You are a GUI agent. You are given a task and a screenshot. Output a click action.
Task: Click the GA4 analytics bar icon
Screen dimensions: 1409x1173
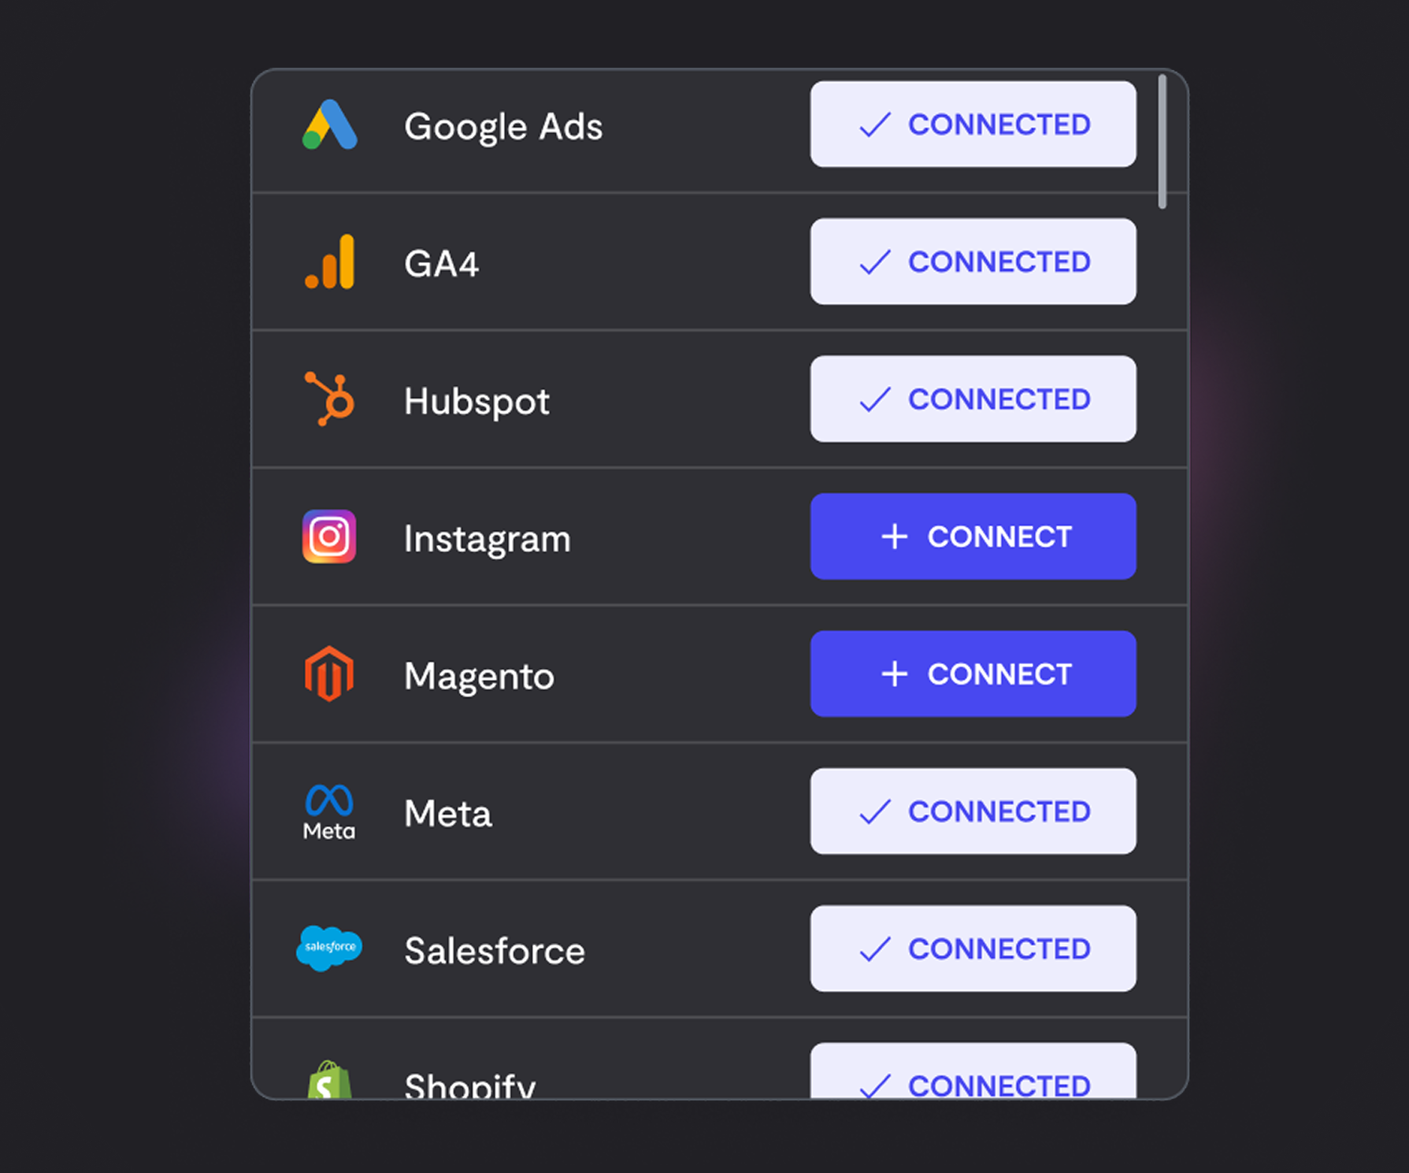tap(329, 262)
